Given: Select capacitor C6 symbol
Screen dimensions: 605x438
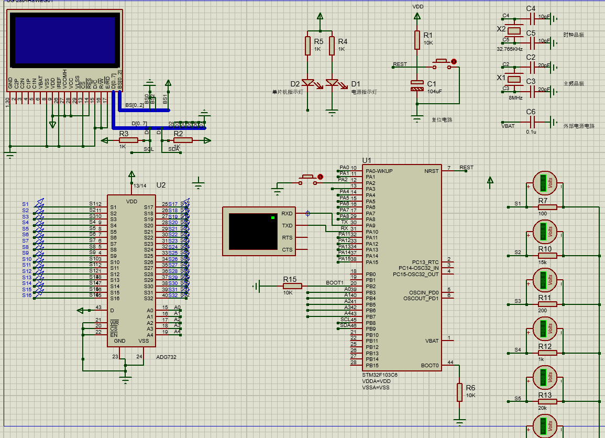Looking at the screenshot, I should pyautogui.click(x=533, y=122).
